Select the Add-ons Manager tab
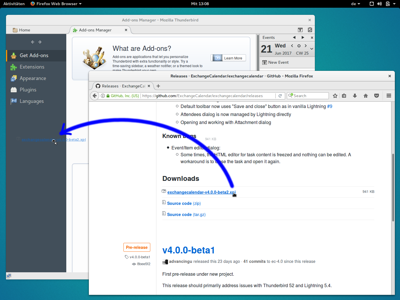 pyautogui.click(x=100, y=30)
